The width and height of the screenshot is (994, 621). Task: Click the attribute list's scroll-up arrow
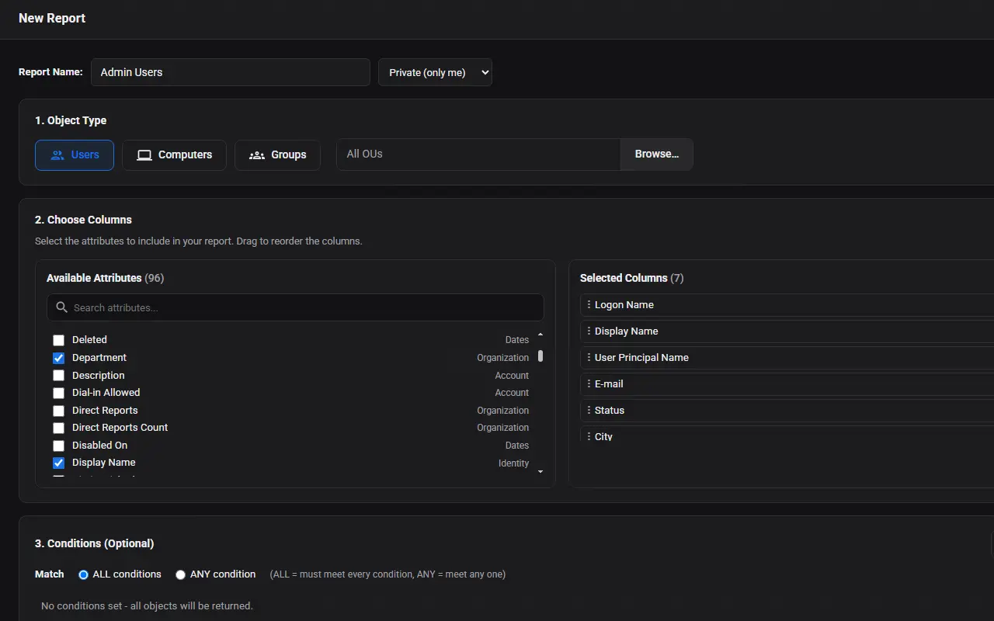point(540,335)
